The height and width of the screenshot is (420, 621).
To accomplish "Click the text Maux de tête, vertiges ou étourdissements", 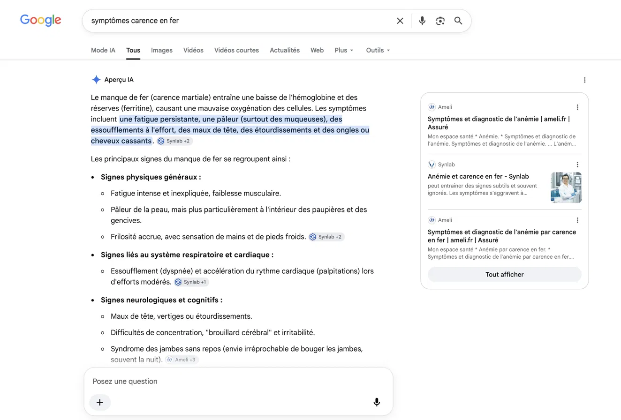I will click(x=182, y=316).
